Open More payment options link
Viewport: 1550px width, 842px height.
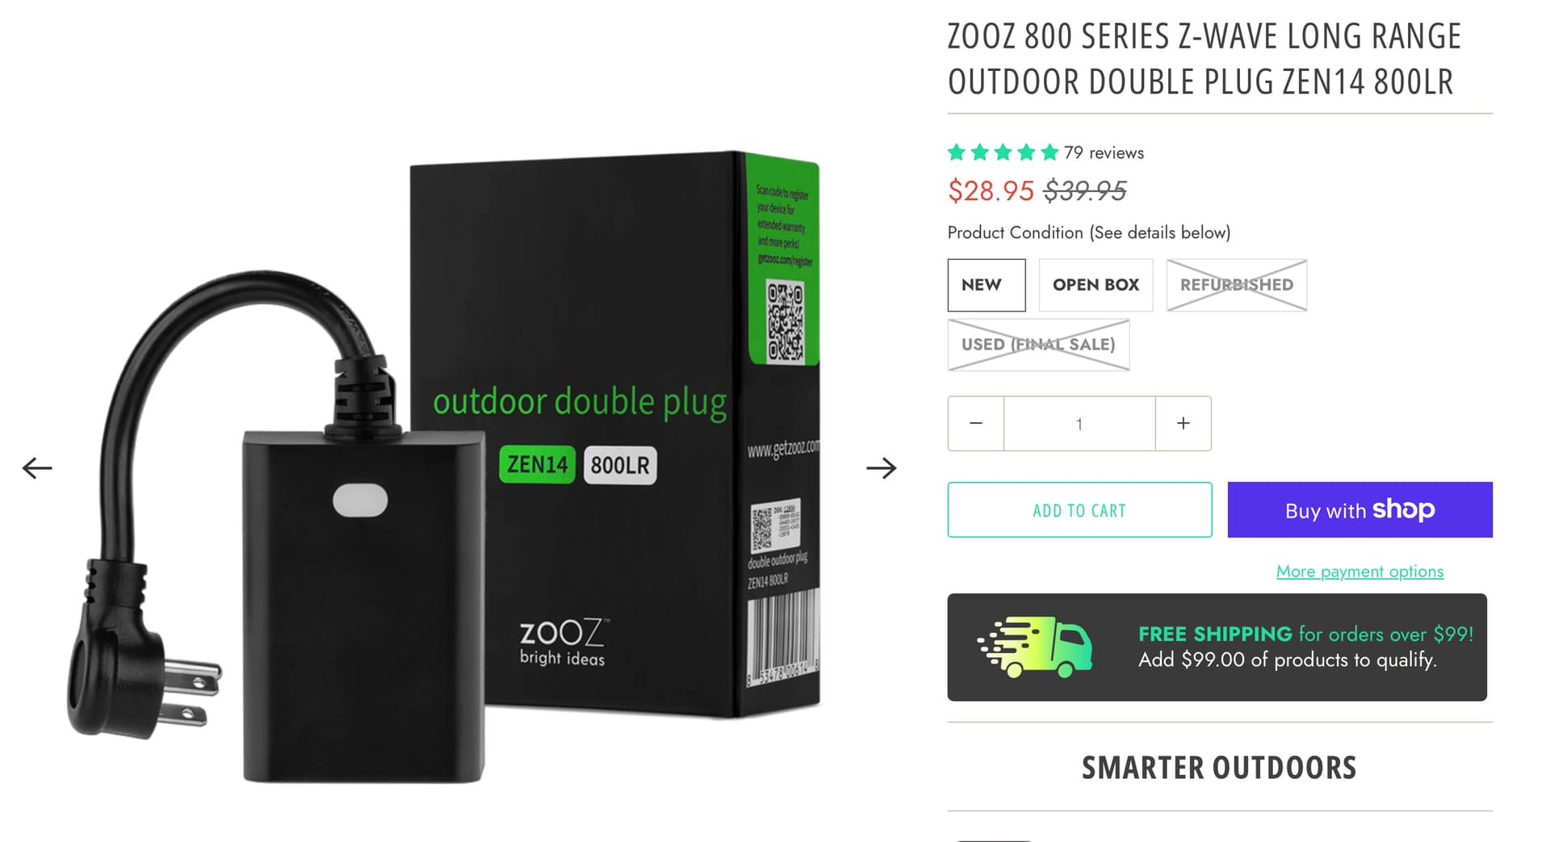coord(1359,572)
